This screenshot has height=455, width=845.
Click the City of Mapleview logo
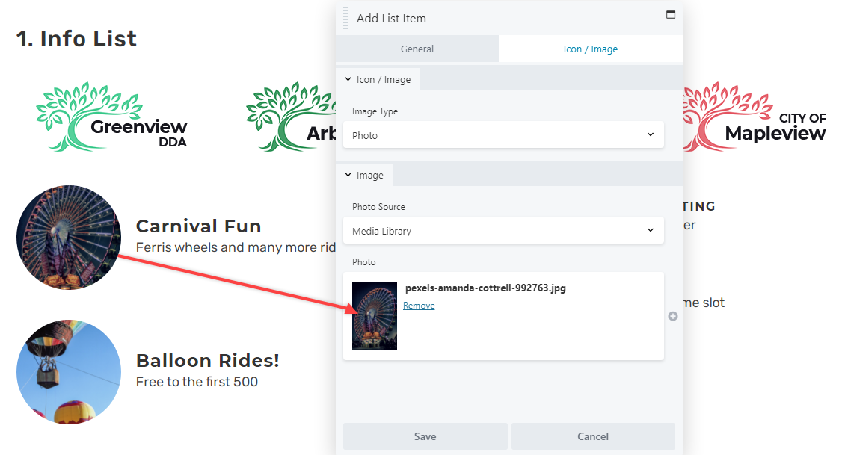[755, 117]
